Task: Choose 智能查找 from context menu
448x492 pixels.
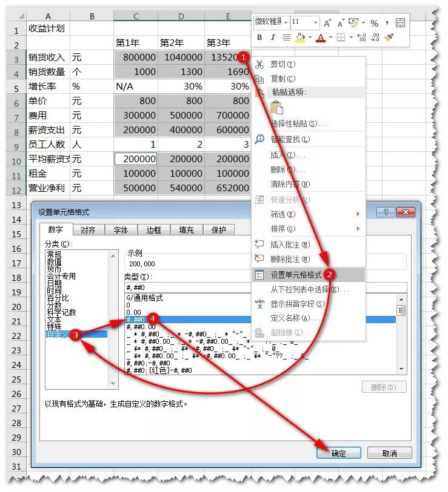Action: coord(309,139)
